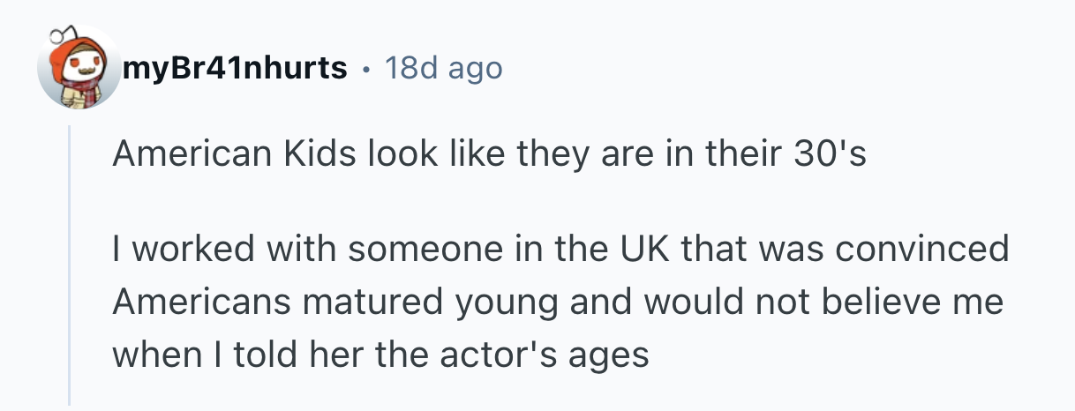
Task: Open the myBr41nhurts user profile link
Action: [x=236, y=68]
